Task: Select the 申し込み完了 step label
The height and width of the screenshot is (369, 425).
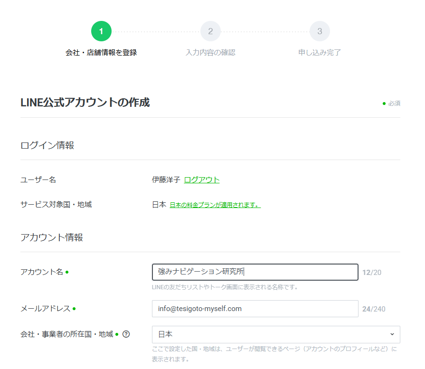Action: pyautogui.click(x=320, y=53)
